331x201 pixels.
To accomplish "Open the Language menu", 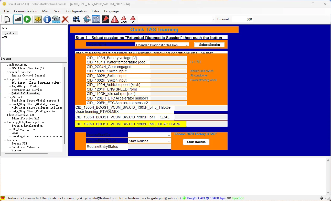I will point(111,11).
